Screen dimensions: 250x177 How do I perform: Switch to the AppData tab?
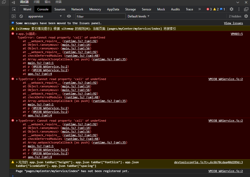pyautogui.click(x=113, y=9)
